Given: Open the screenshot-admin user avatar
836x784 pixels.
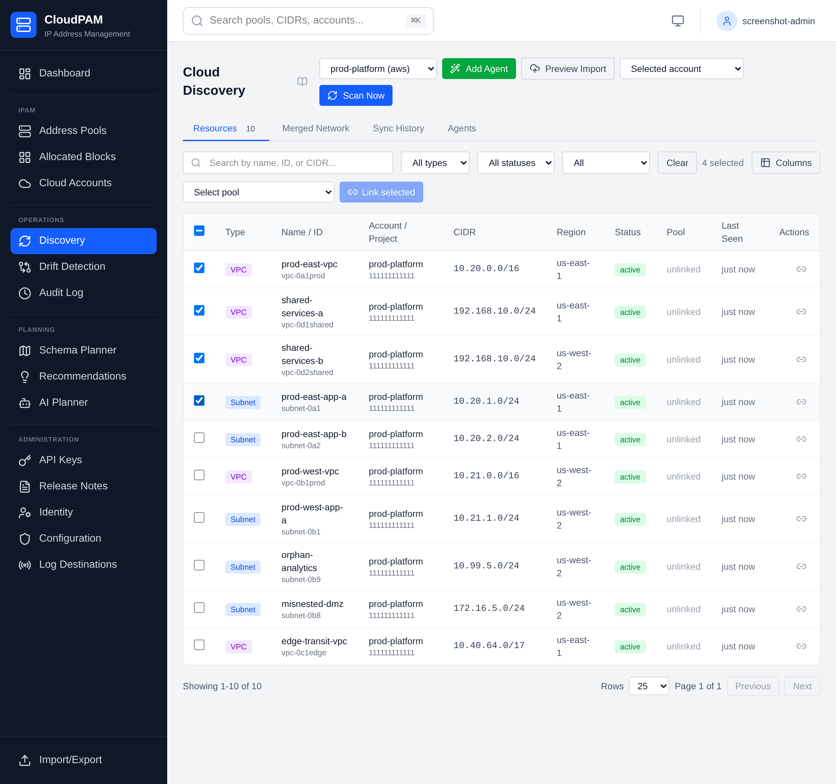Looking at the screenshot, I should coord(727,21).
